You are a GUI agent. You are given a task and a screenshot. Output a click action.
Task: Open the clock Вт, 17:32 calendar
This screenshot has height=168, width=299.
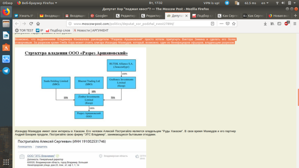(x=156, y=3)
